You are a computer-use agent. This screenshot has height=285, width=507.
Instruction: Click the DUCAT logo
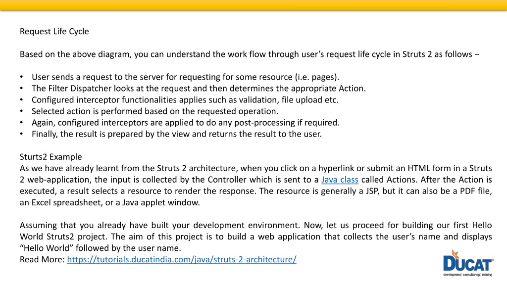coord(468,263)
